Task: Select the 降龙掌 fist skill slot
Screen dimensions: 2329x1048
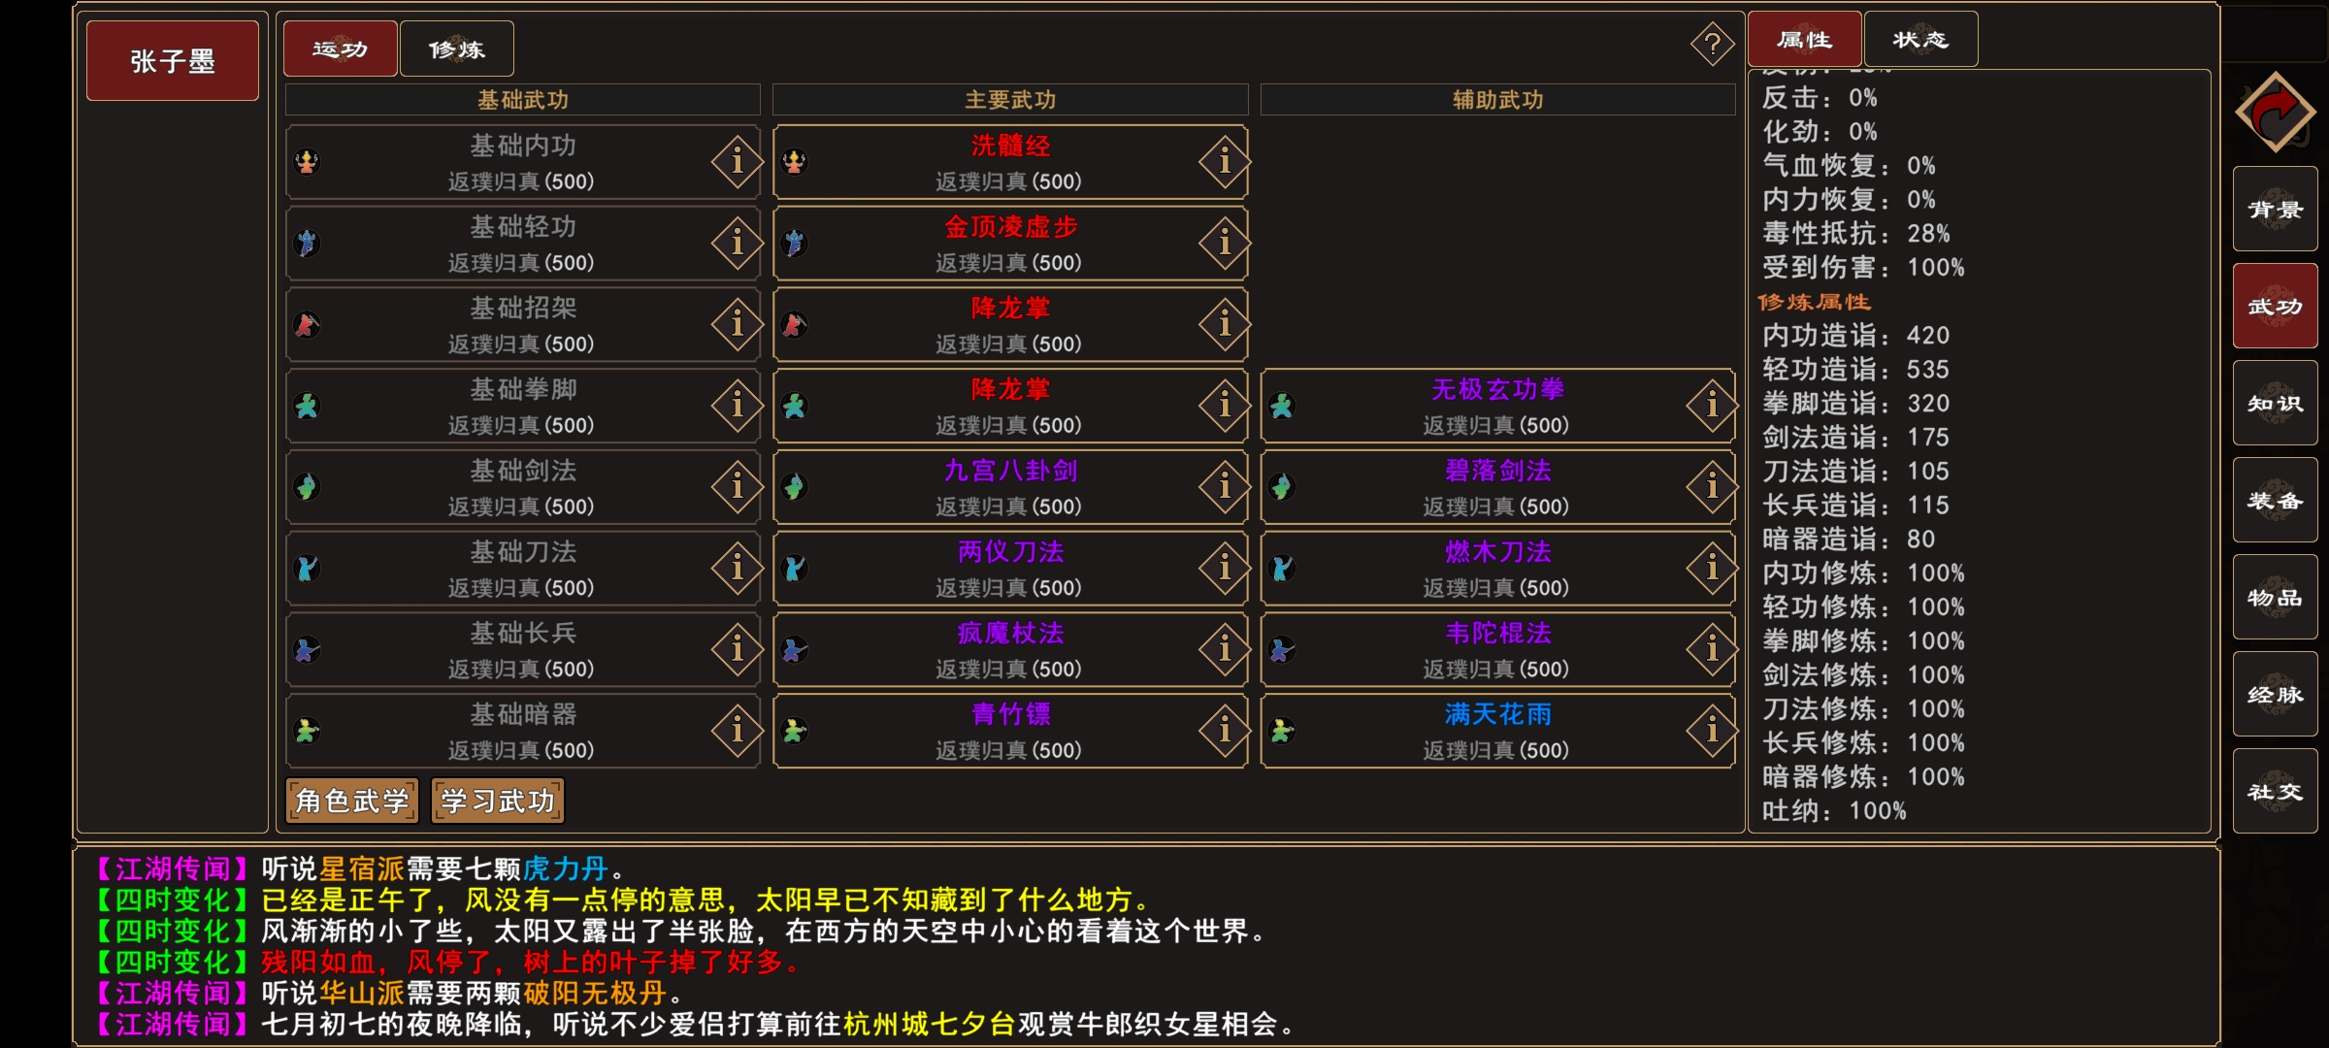Action: point(1010,406)
